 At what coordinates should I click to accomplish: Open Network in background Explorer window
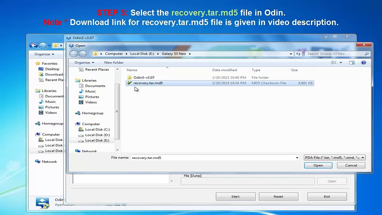[x=49, y=162]
